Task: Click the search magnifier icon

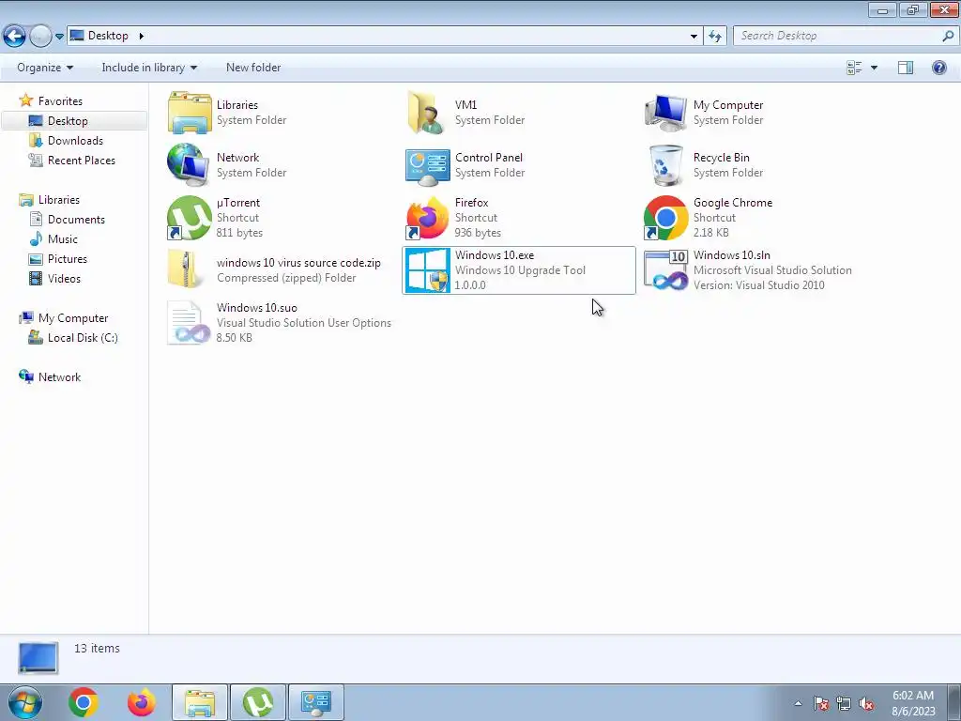Action: [x=948, y=36]
